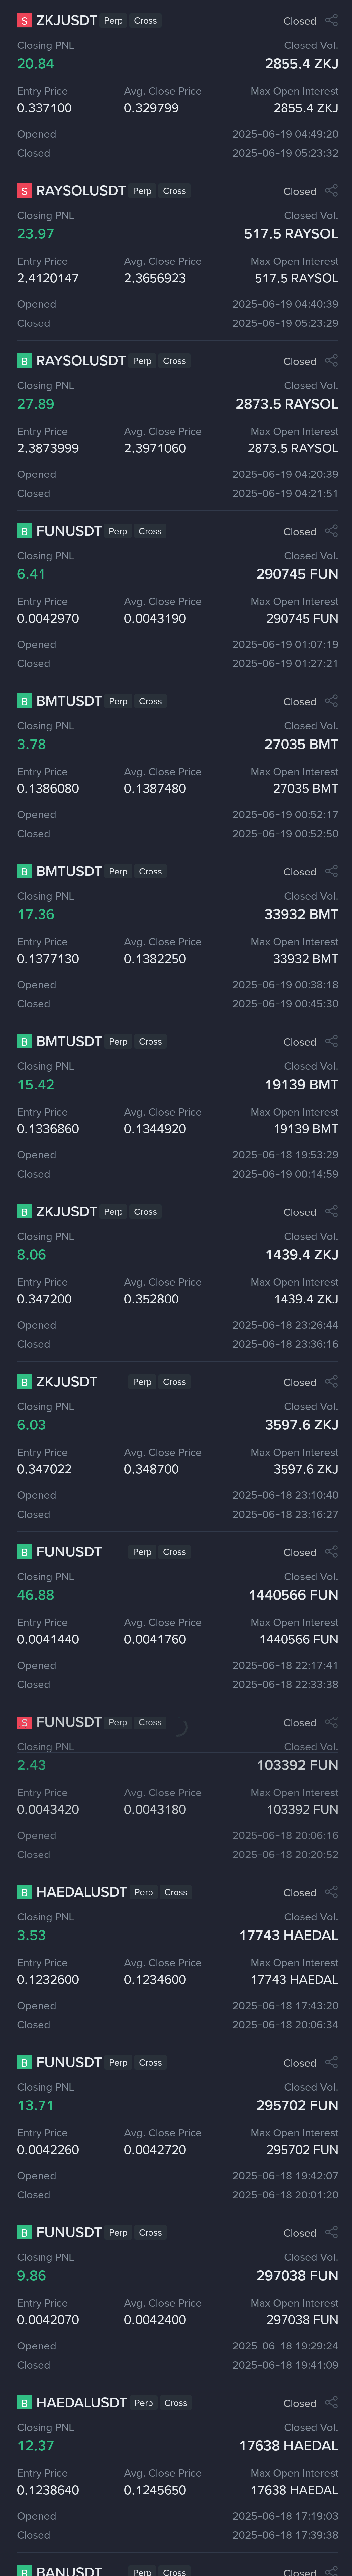Click the Closing PNL value 2.43
Screen dimensions: 352x2576
(x=31, y=1765)
